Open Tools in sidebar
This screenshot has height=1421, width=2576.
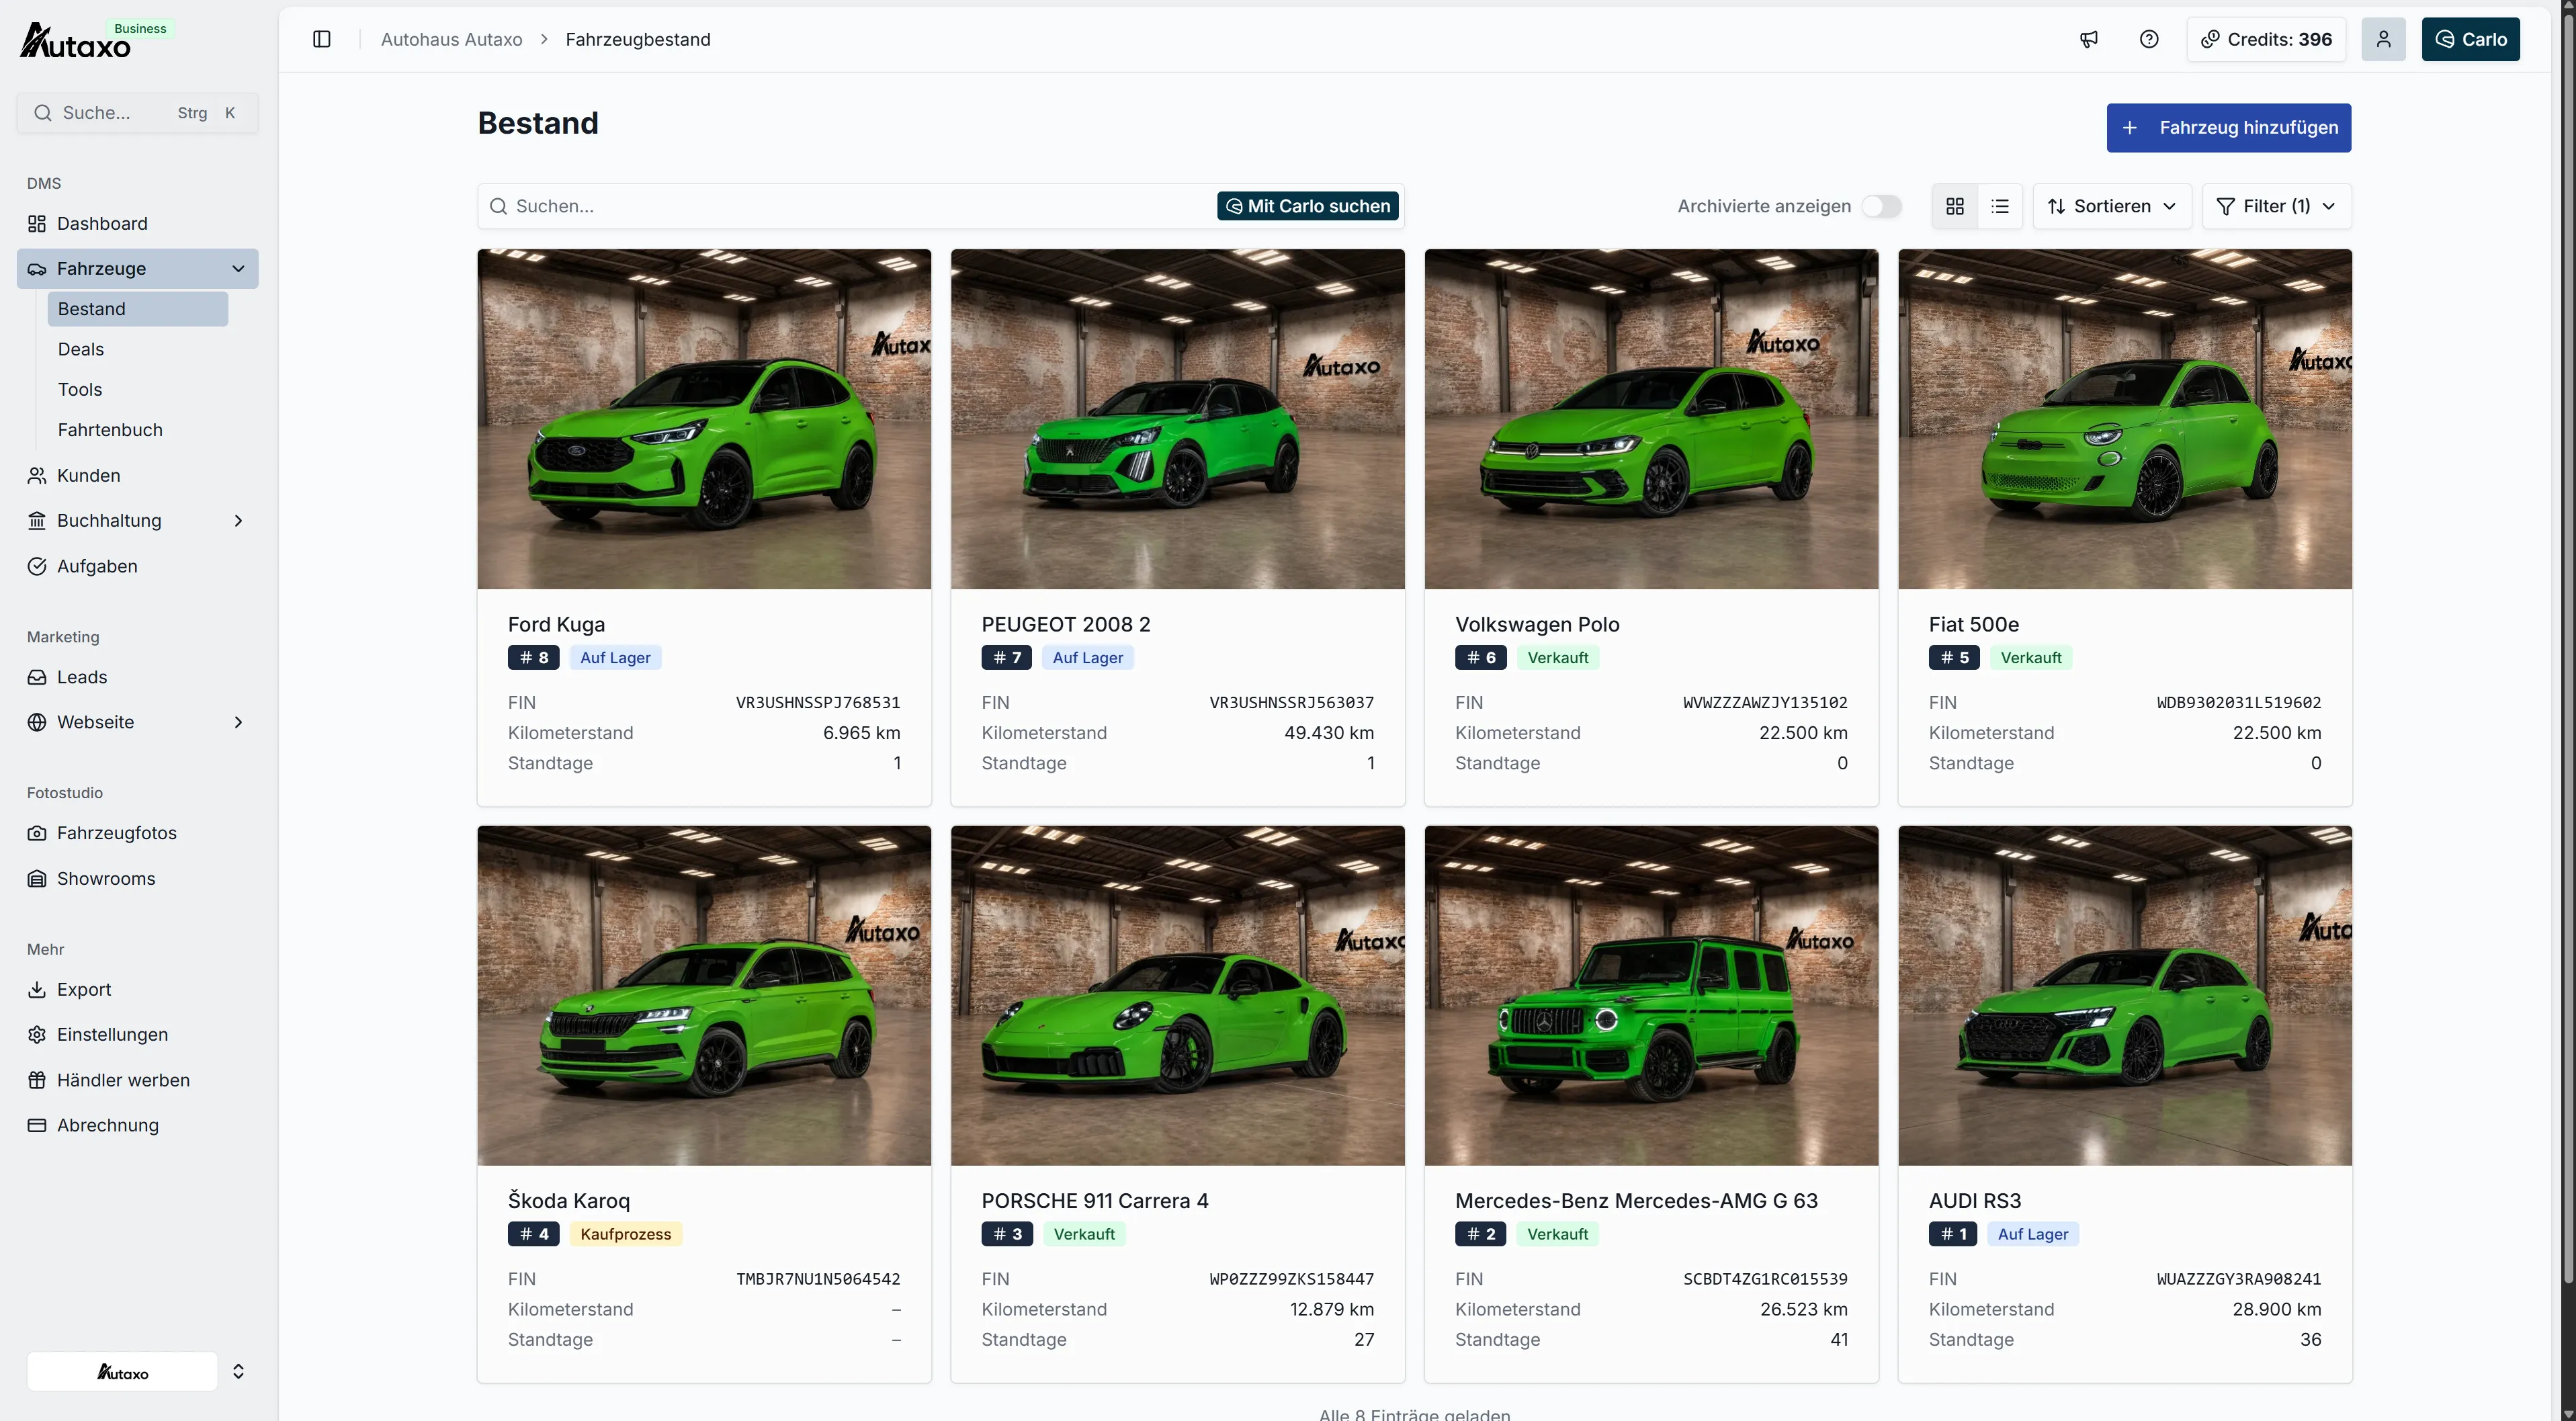(x=138, y=389)
